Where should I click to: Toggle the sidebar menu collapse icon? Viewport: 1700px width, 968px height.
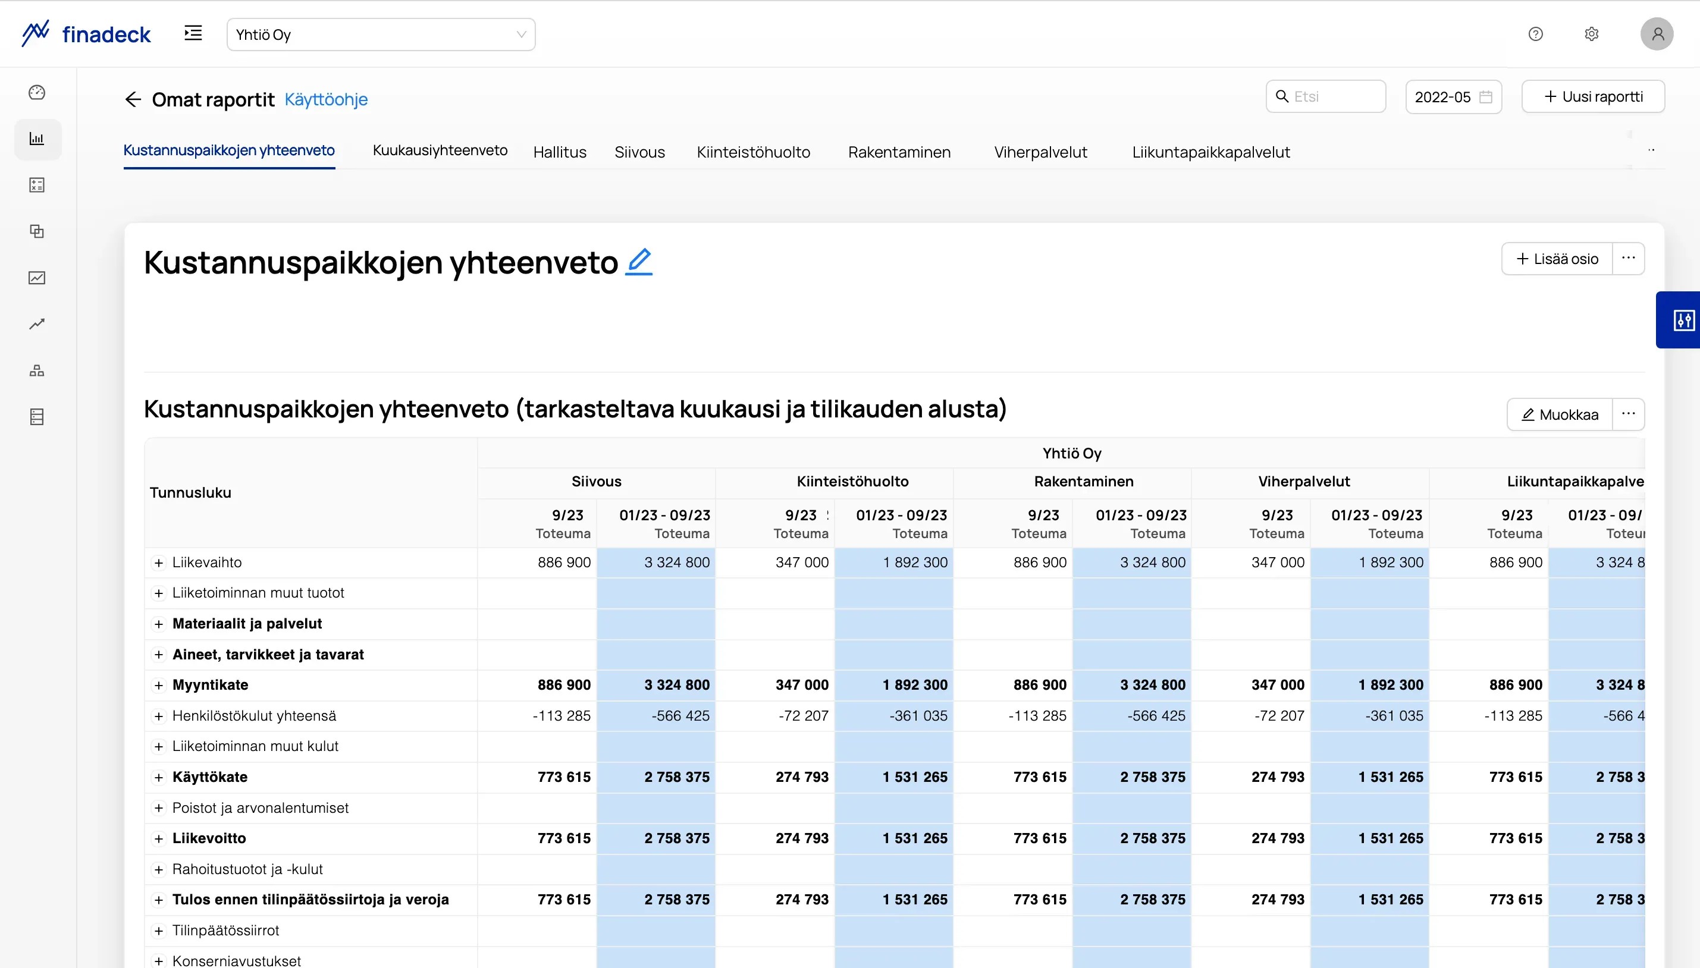(193, 33)
